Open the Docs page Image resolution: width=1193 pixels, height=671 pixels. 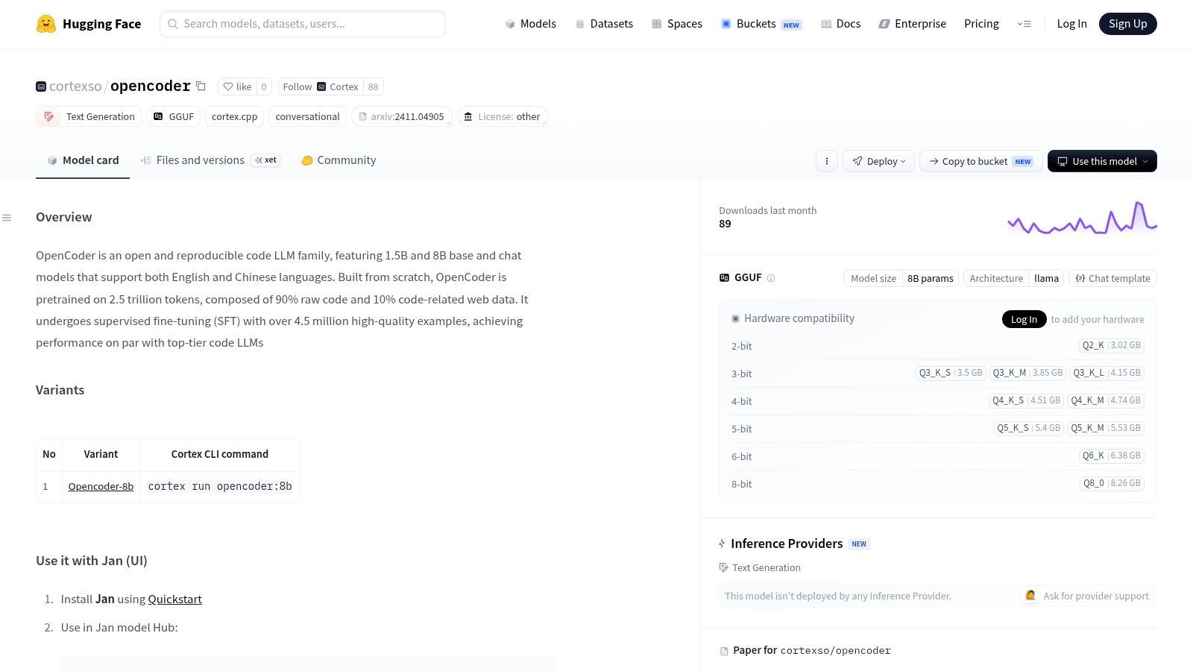point(840,24)
